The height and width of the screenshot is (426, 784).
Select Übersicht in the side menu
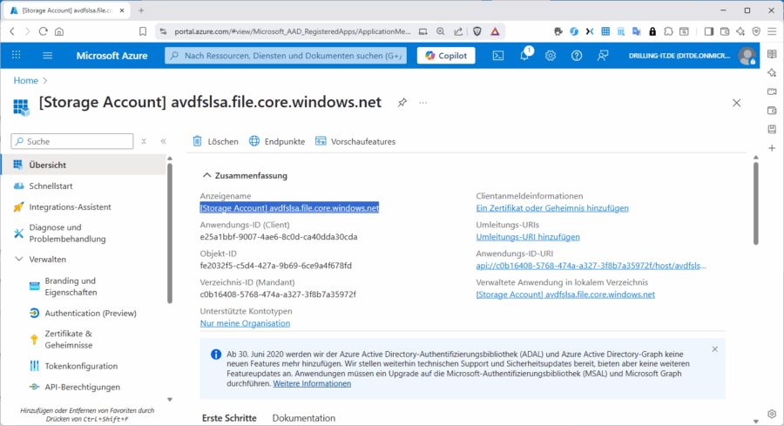click(x=84, y=165)
